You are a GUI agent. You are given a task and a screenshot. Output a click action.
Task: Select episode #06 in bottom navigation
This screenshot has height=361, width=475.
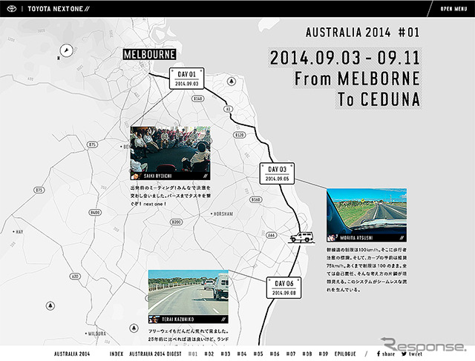[x=275, y=354]
